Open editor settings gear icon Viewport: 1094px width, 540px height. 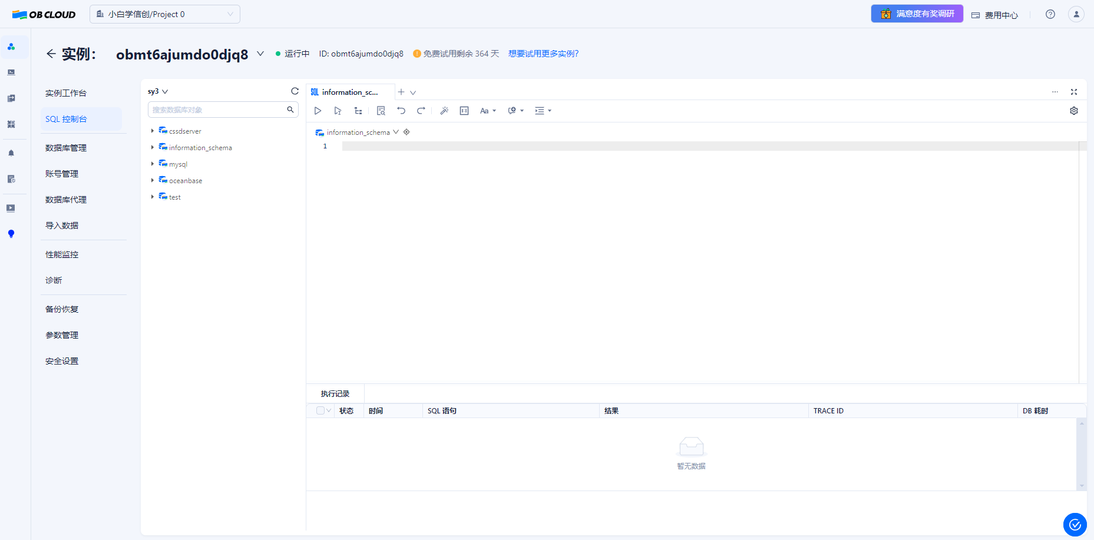click(1074, 111)
